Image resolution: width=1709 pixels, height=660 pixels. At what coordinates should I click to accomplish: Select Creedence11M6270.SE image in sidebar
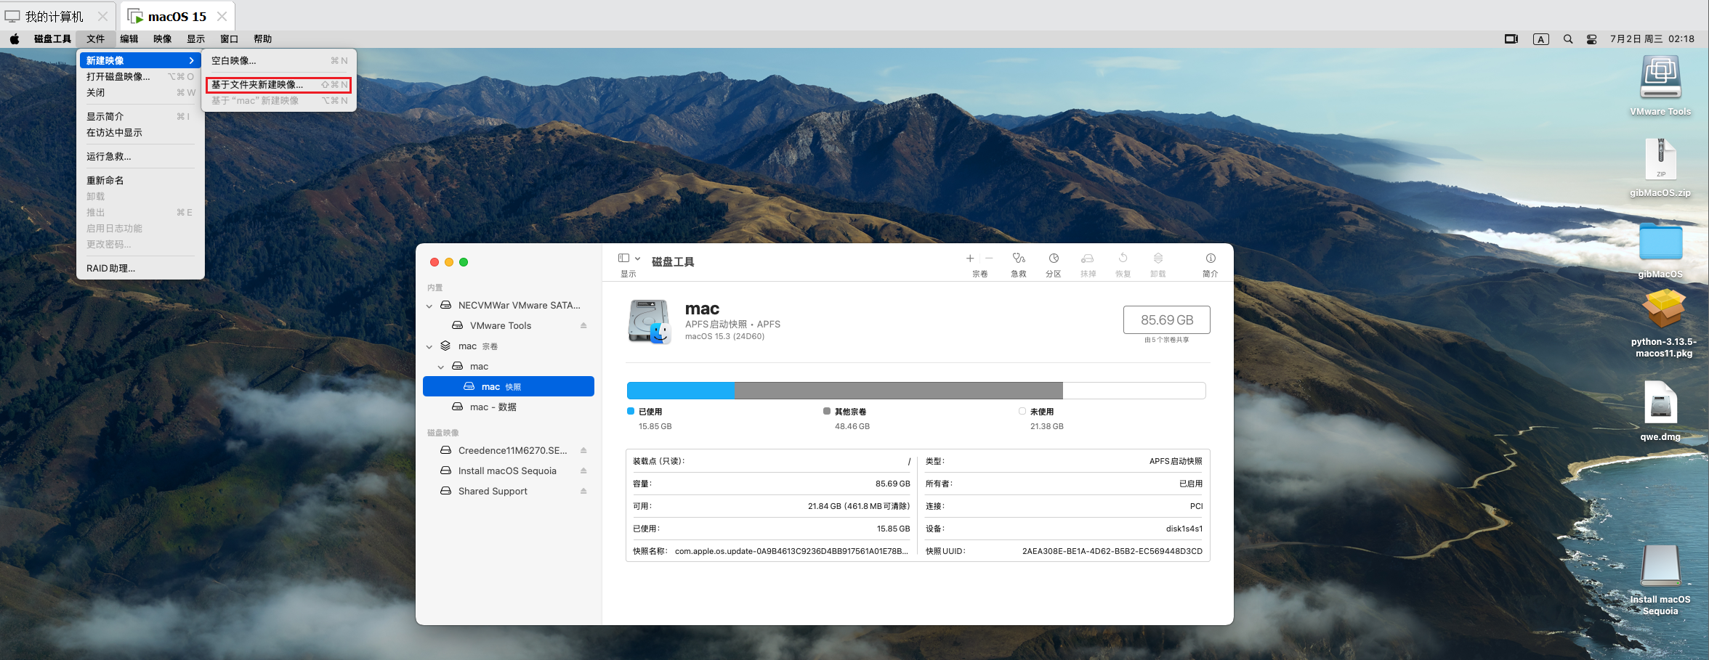509,450
